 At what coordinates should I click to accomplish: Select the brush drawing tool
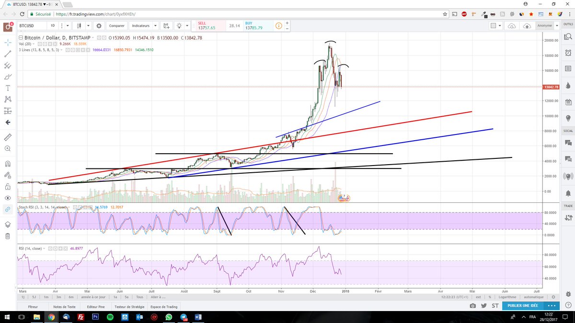click(x=8, y=77)
